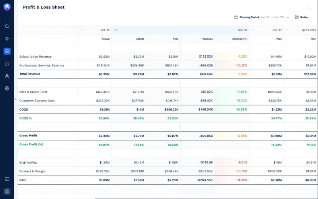Screen dimensions: 318x199
Task: Expand the sidebar with the small arrow
Action: tap(16, 99)
